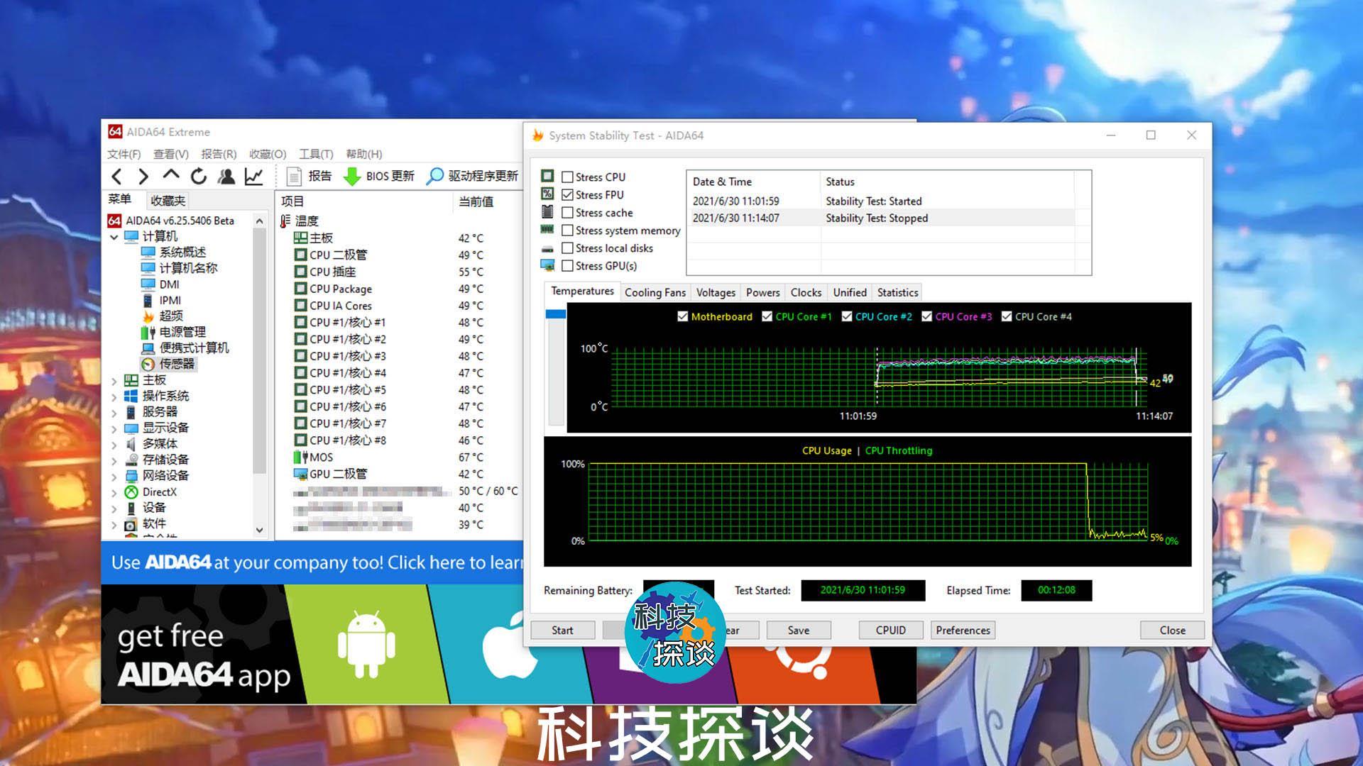Expand the 主板 tree node

pos(114,381)
